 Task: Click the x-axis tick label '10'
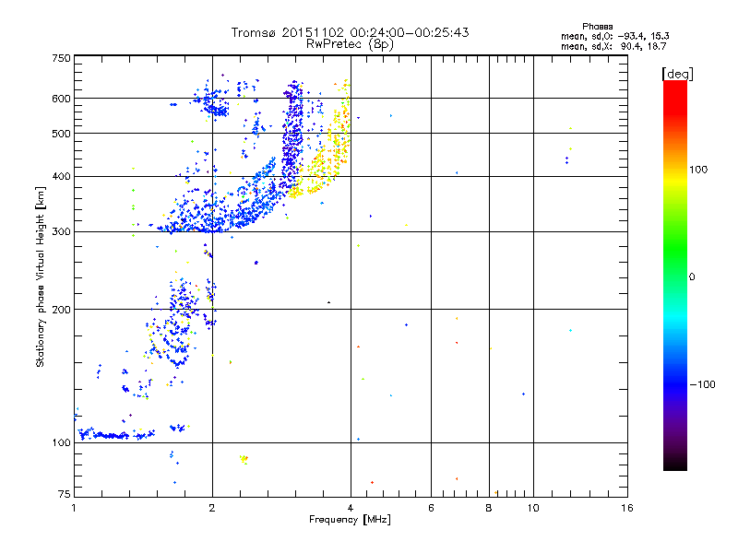pyautogui.click(x=533, y=508)
